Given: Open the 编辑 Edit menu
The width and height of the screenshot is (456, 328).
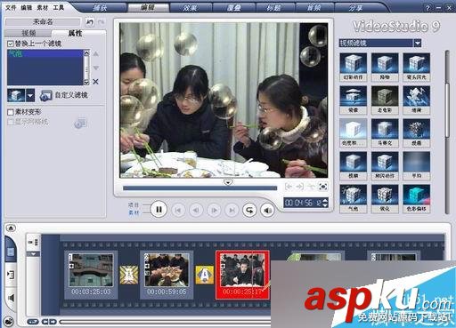Looking at the screenshot, I should pos(26,8).
